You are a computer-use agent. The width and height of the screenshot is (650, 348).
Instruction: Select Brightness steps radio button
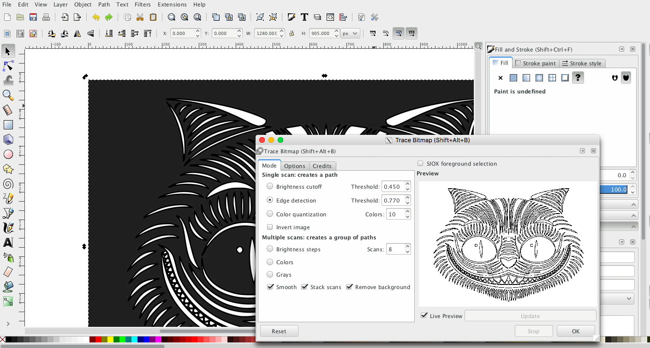(270, 249)
